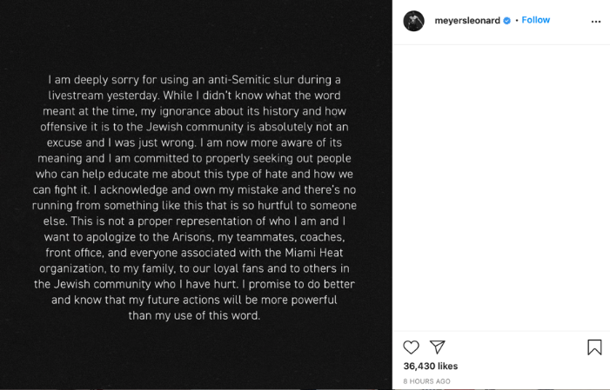Open the meyersleonard username link
The height and width of the screenshot is (390, 610).
tap(467, 21)
